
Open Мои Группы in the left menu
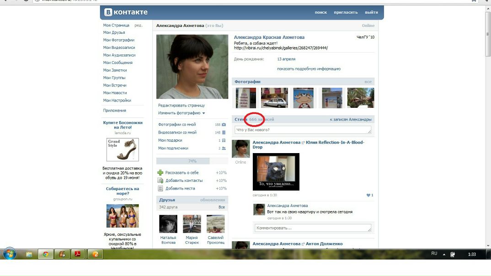click(114, 78)
